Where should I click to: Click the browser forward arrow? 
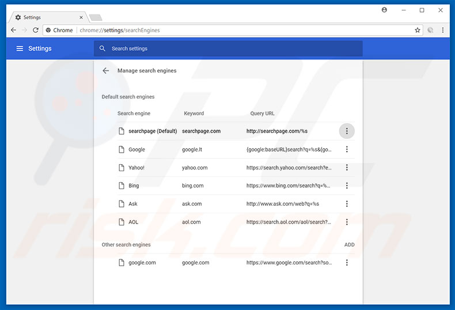pos(24,30)
